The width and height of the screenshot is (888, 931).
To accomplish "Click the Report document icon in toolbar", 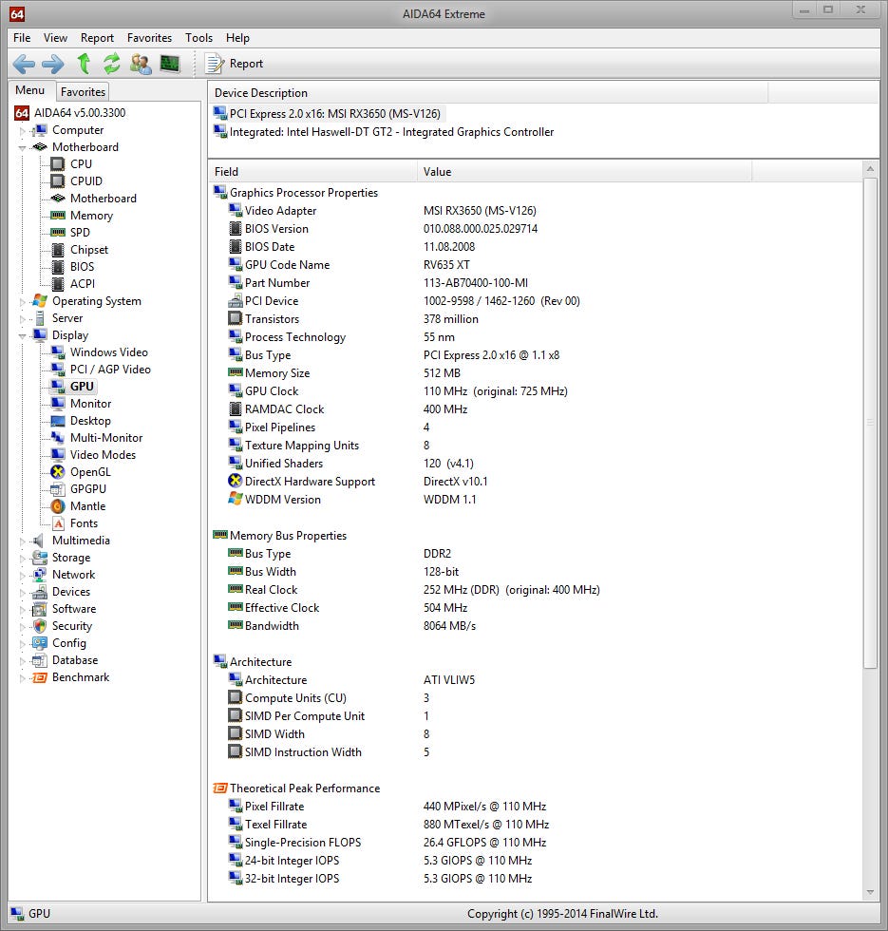I will (215, 64).
